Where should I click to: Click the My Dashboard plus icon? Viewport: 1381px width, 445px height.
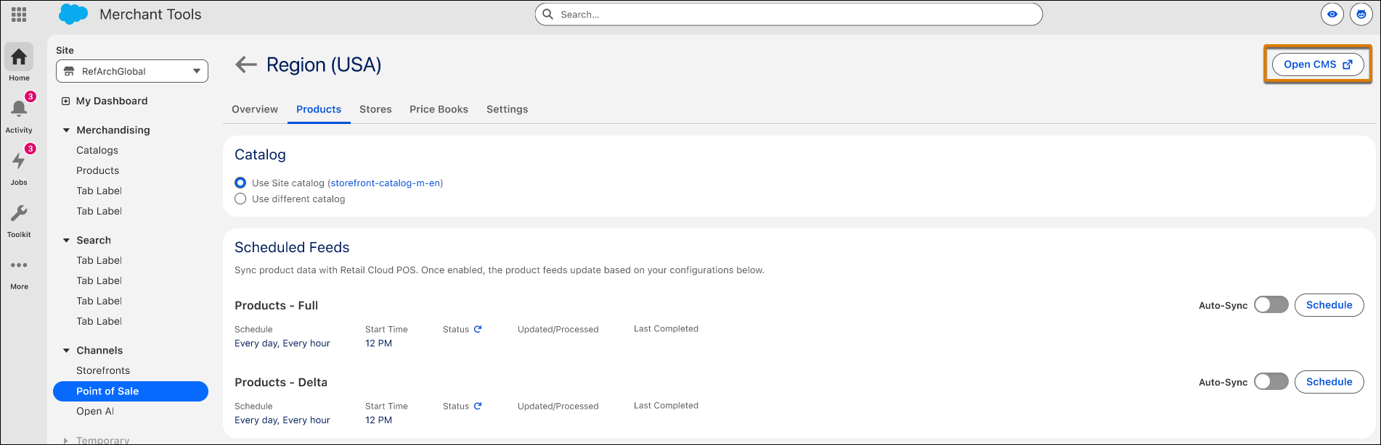coord(65,101)
